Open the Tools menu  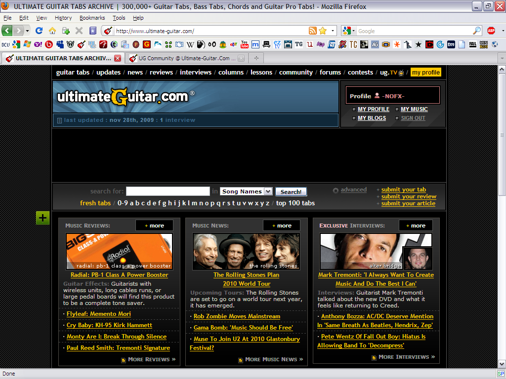[x=119, y=18]
